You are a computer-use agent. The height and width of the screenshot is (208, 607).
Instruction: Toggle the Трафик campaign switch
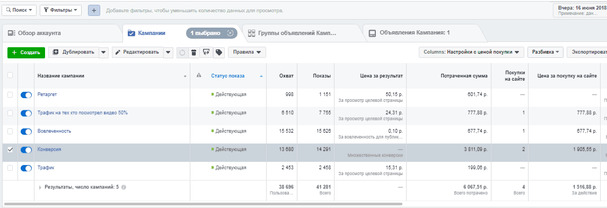26,168
